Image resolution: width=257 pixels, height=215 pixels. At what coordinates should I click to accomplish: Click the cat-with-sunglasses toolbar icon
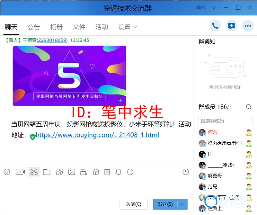tap(84, 172)
